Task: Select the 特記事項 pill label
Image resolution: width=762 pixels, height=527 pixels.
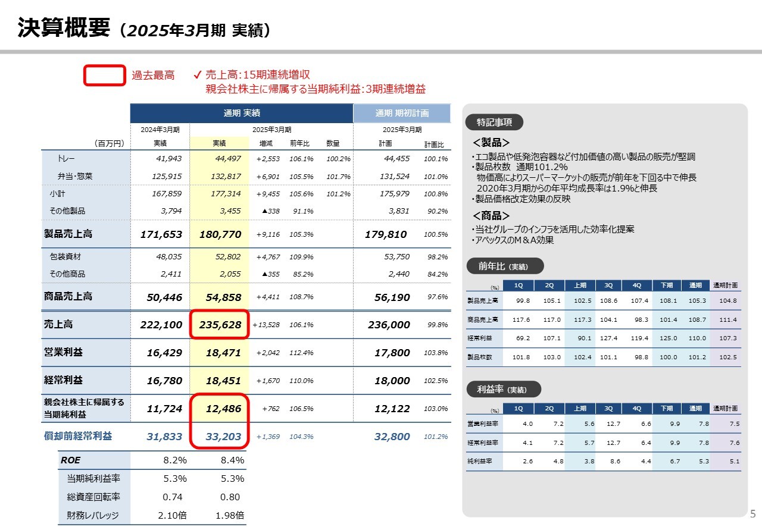Action: click(x=493, y=123)
